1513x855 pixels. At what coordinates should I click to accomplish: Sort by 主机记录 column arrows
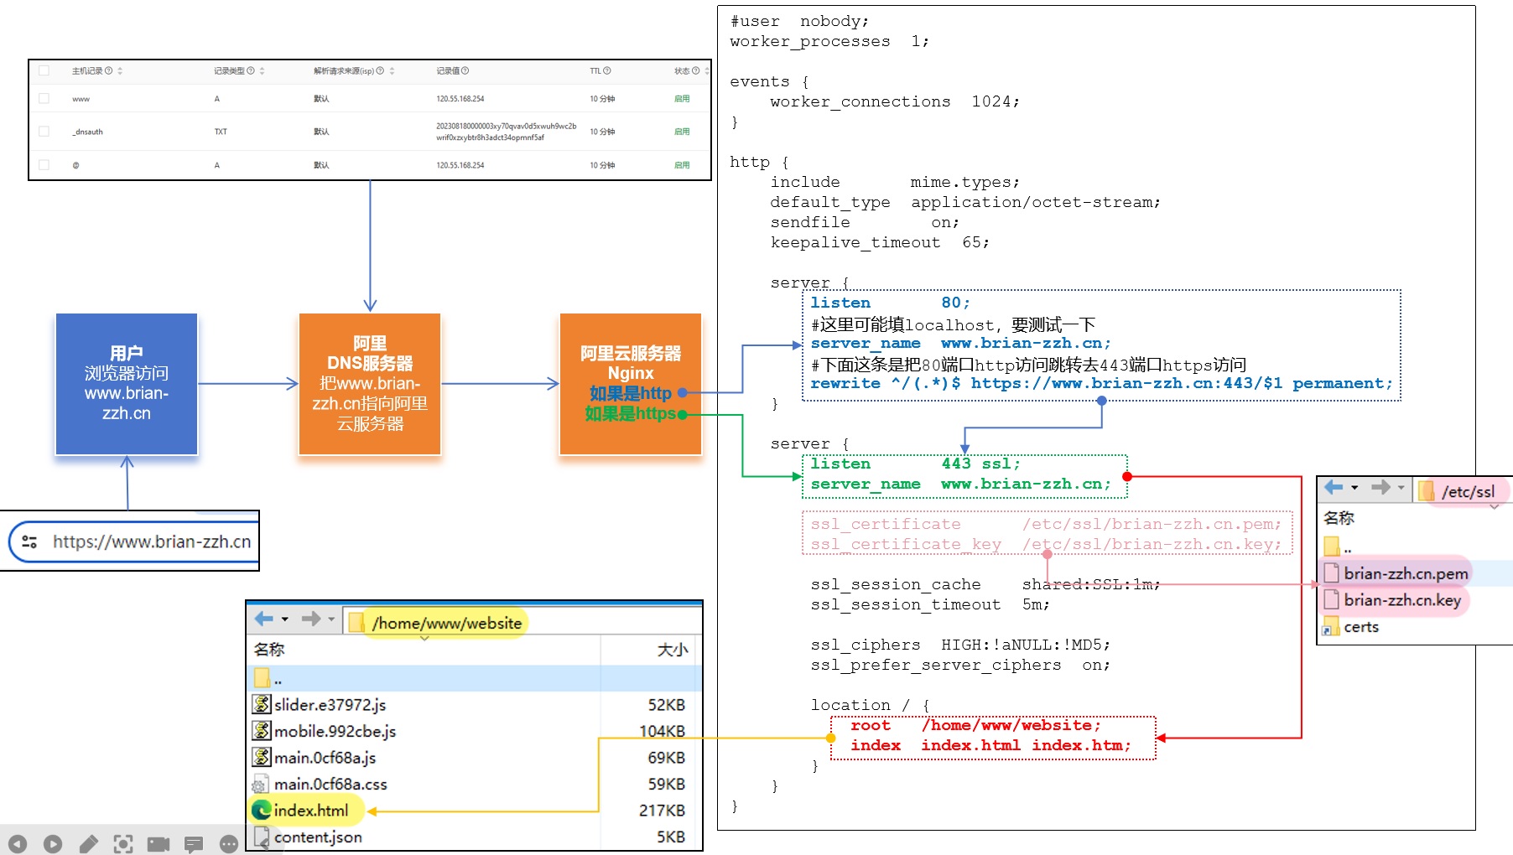(x=120, y=71)
